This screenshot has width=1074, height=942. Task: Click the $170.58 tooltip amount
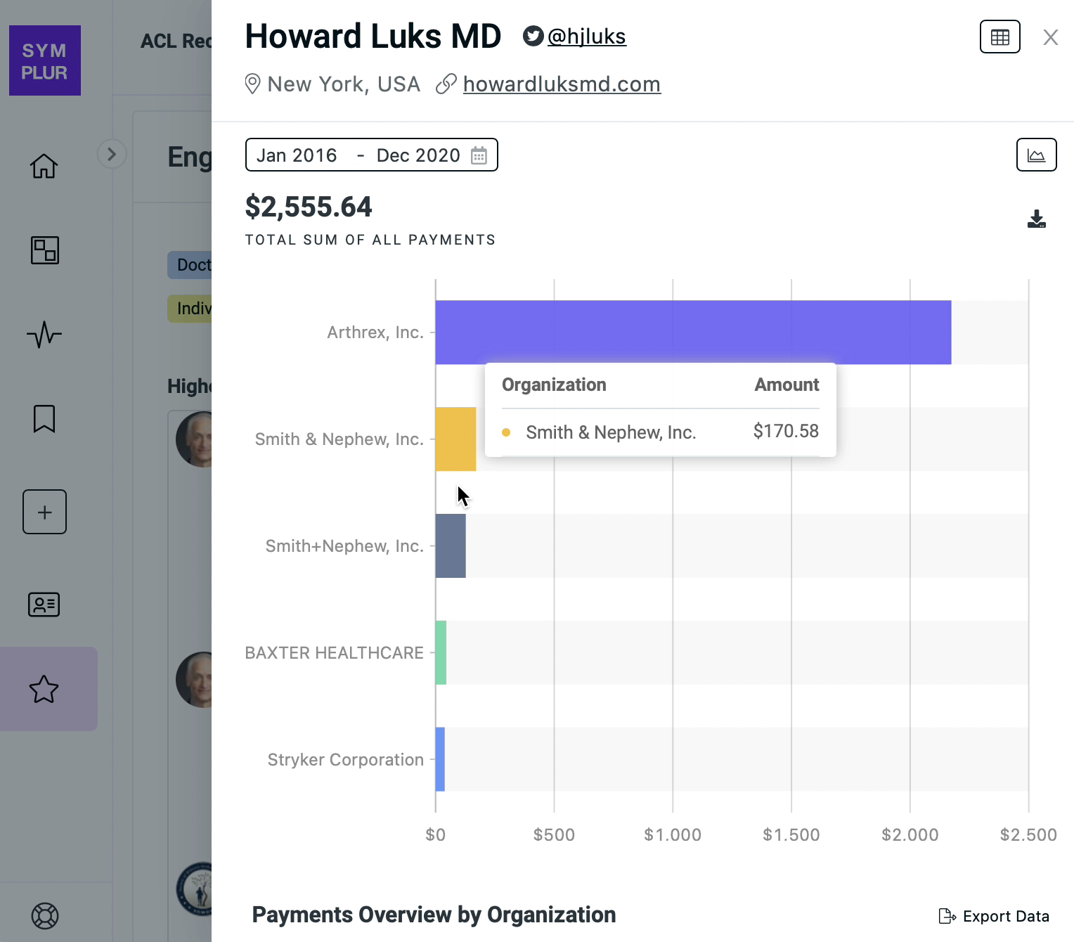coord(786,431)
